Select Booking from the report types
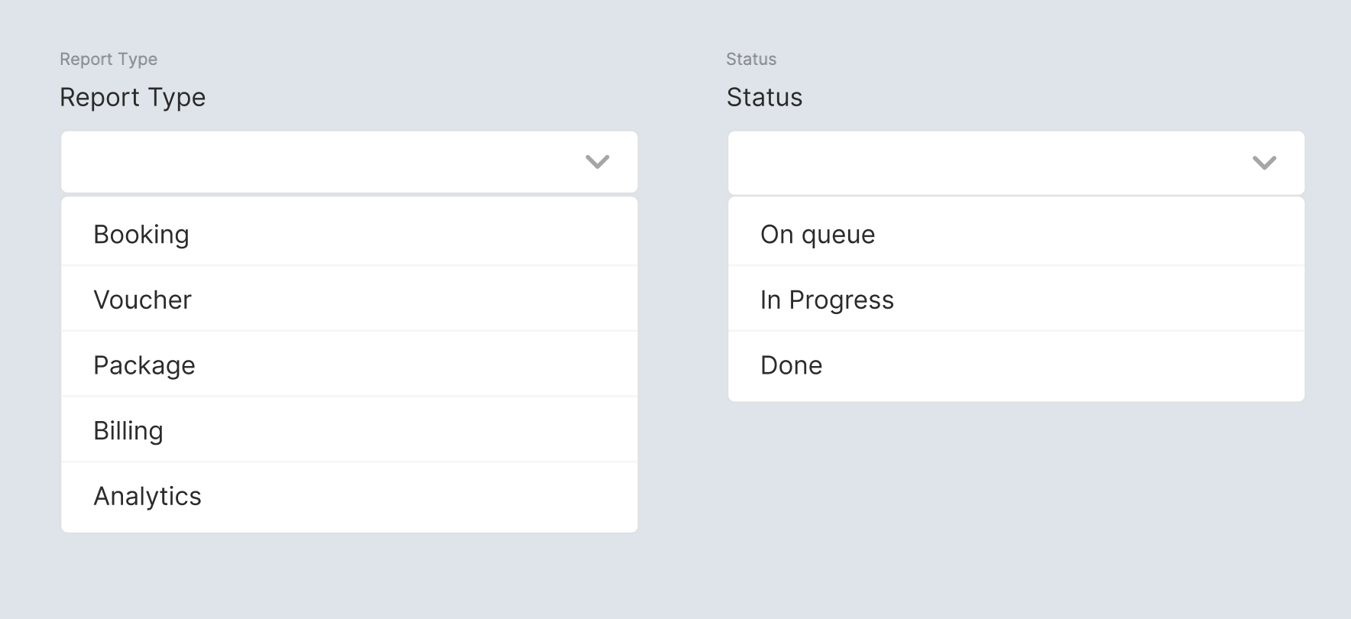1351x619 pixels. click(x=141, y=235)
